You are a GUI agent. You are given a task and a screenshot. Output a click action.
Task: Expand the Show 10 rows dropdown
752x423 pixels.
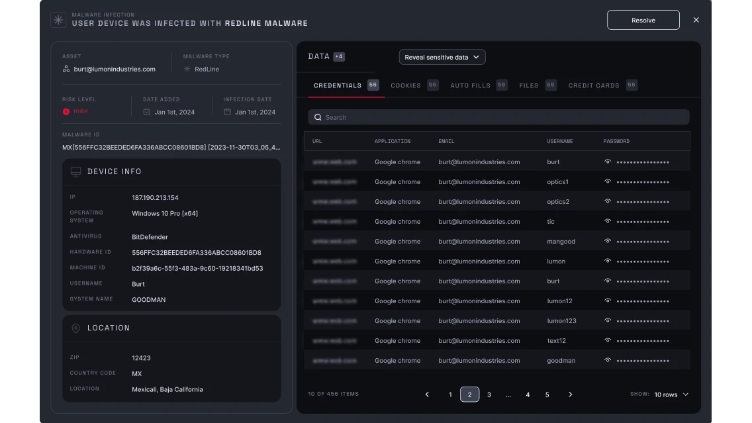(x=671, y=395)
